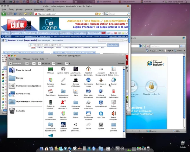Open Tâches planifiées folder icon

click(x=114, y=125)
